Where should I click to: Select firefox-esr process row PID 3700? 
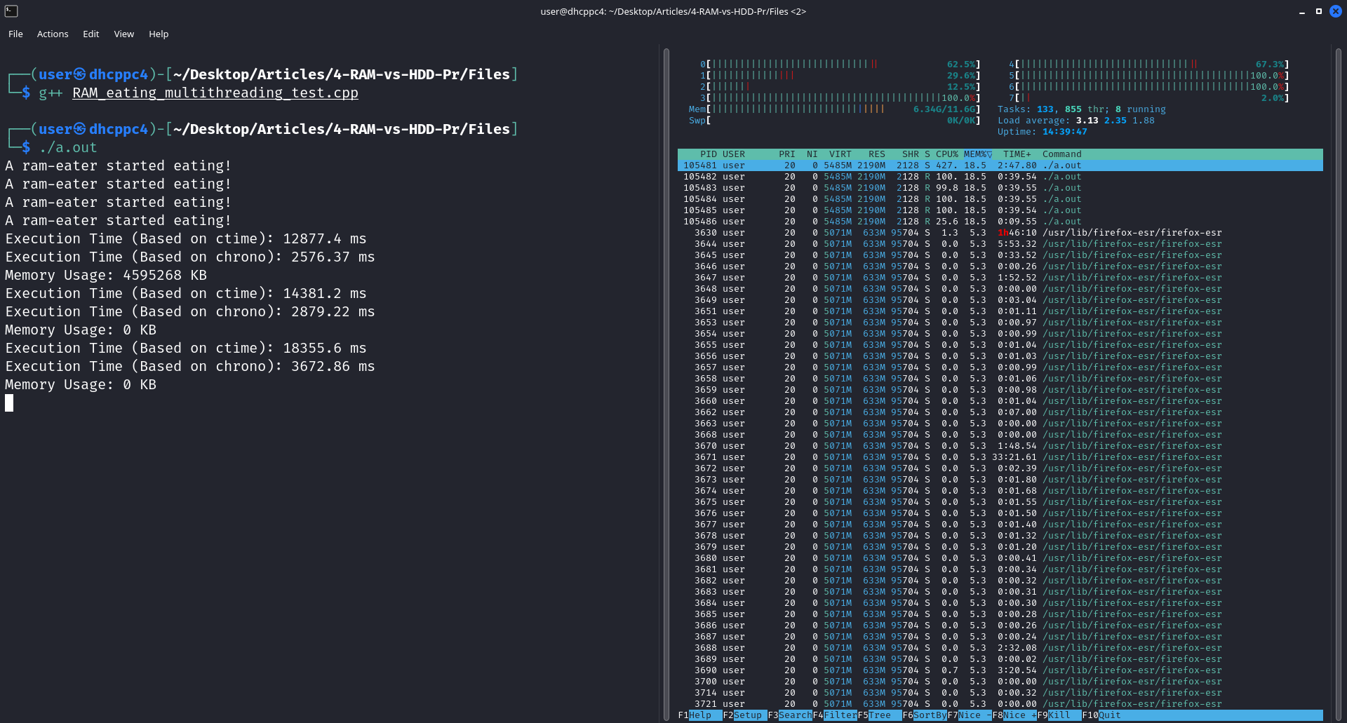pos(1000,682)
